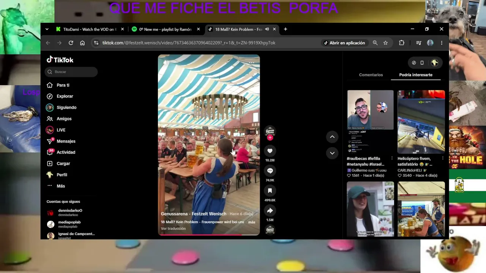The image size is (486, 273).
Task: Open the TikTok home logo
Action: [60, 60]
